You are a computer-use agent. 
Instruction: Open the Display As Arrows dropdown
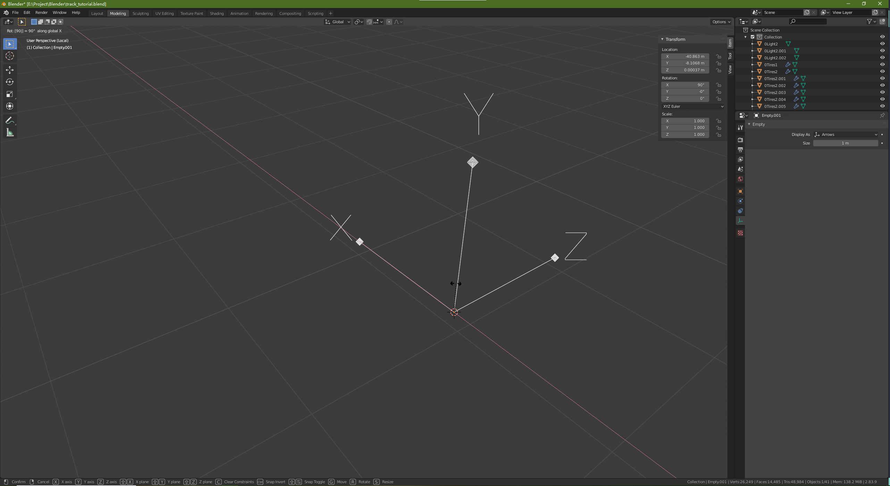point(846,134)
